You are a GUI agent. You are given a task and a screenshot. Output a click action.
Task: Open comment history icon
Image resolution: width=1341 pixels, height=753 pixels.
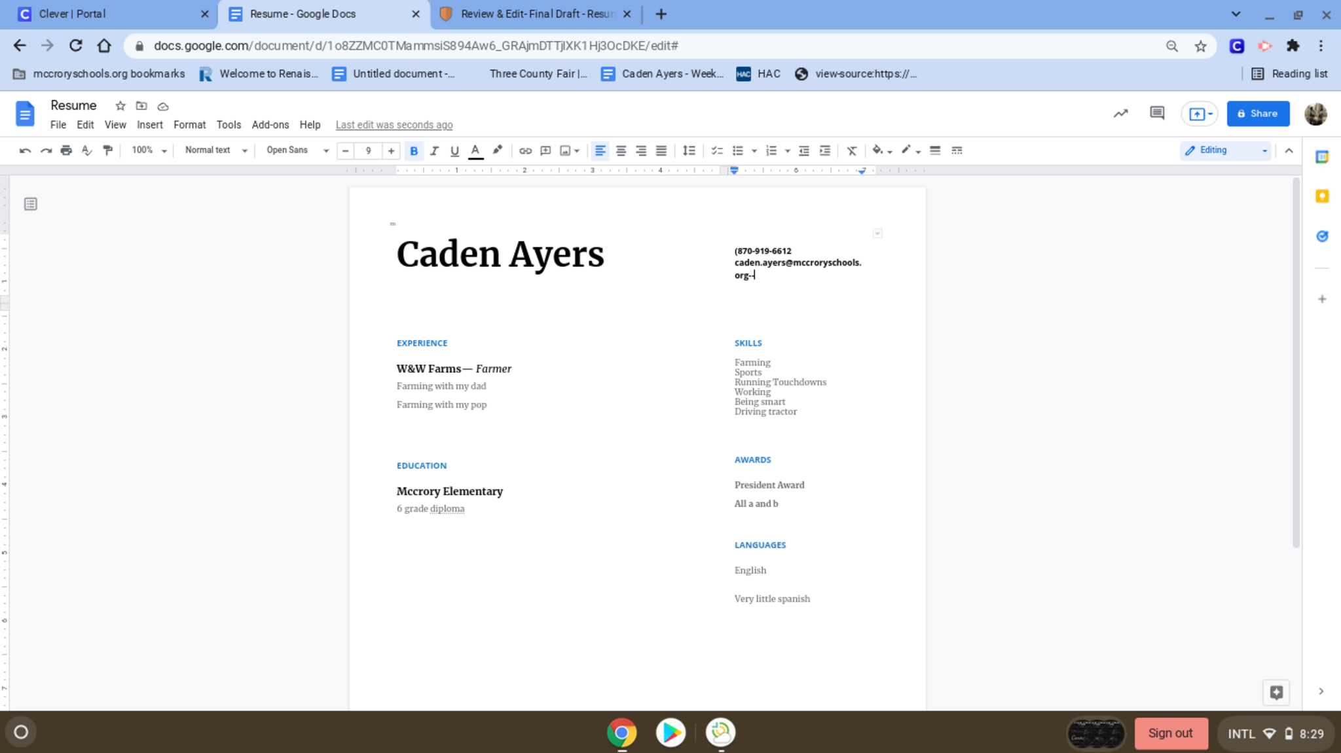(x=1156, y=113)
